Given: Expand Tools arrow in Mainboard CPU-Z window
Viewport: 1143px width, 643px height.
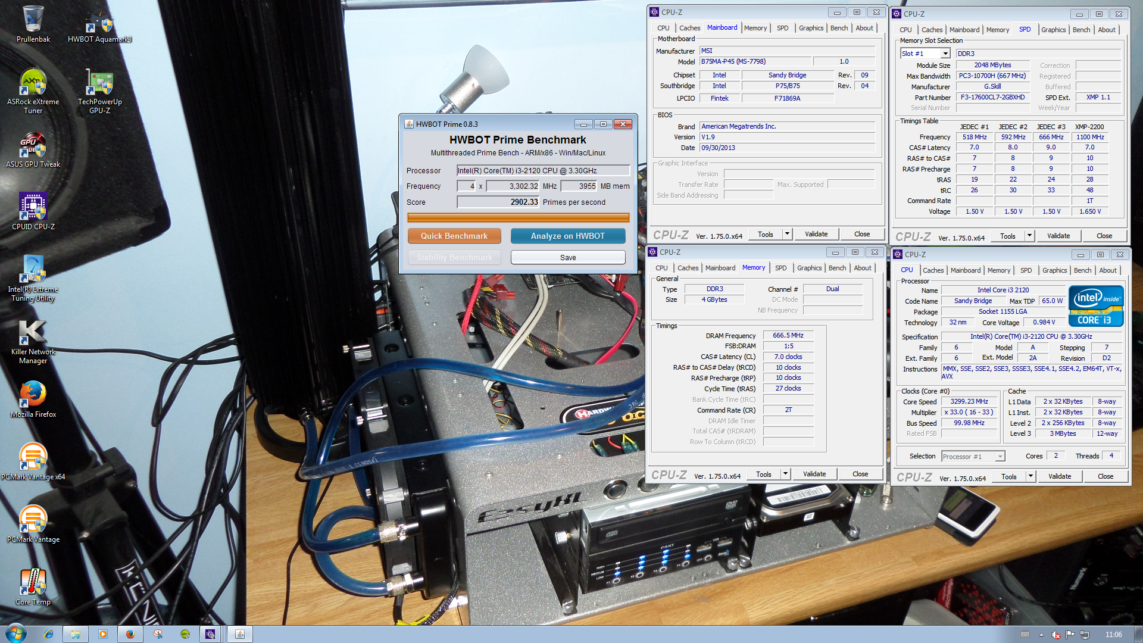Looking at the screenshot, I should tap(787, 234).
